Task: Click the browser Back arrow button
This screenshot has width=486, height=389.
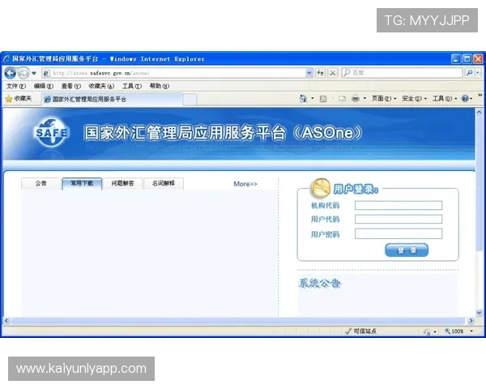Action: (11, 73)
